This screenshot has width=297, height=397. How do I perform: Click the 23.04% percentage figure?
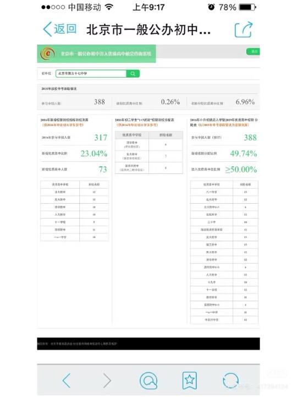pos(94,154)
